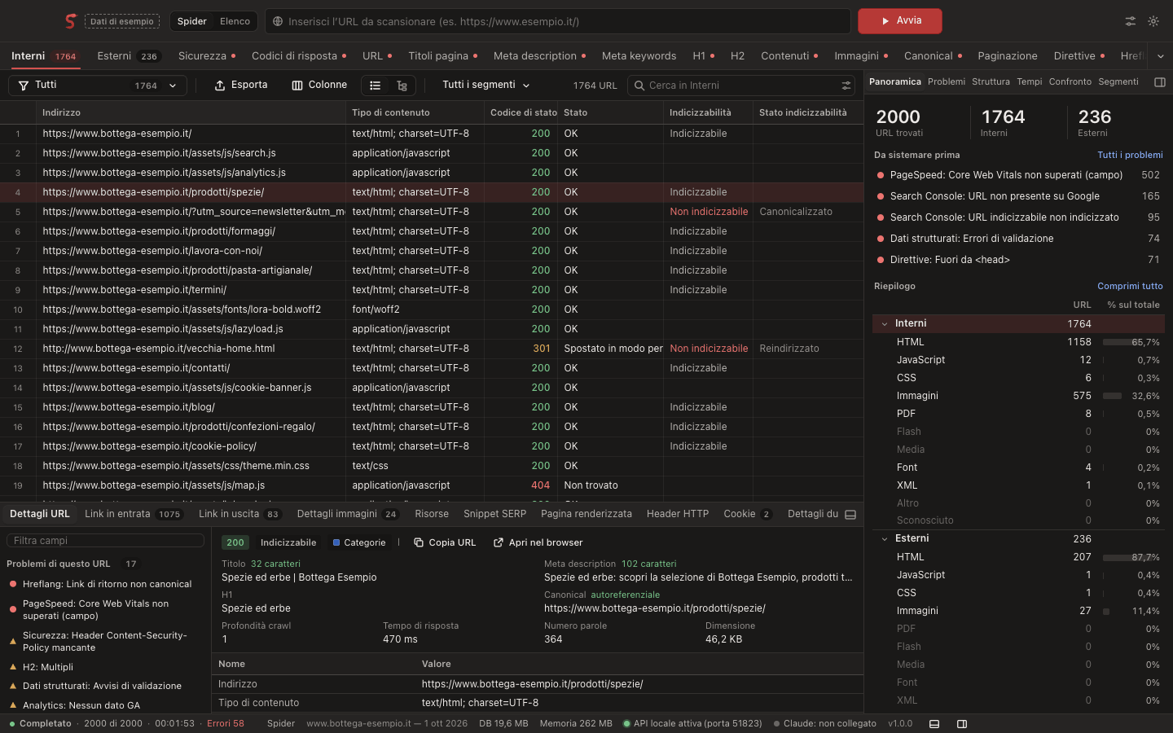Toggle side panel layout in status bar
The image size is (1173, 733).
pos(962,724)
